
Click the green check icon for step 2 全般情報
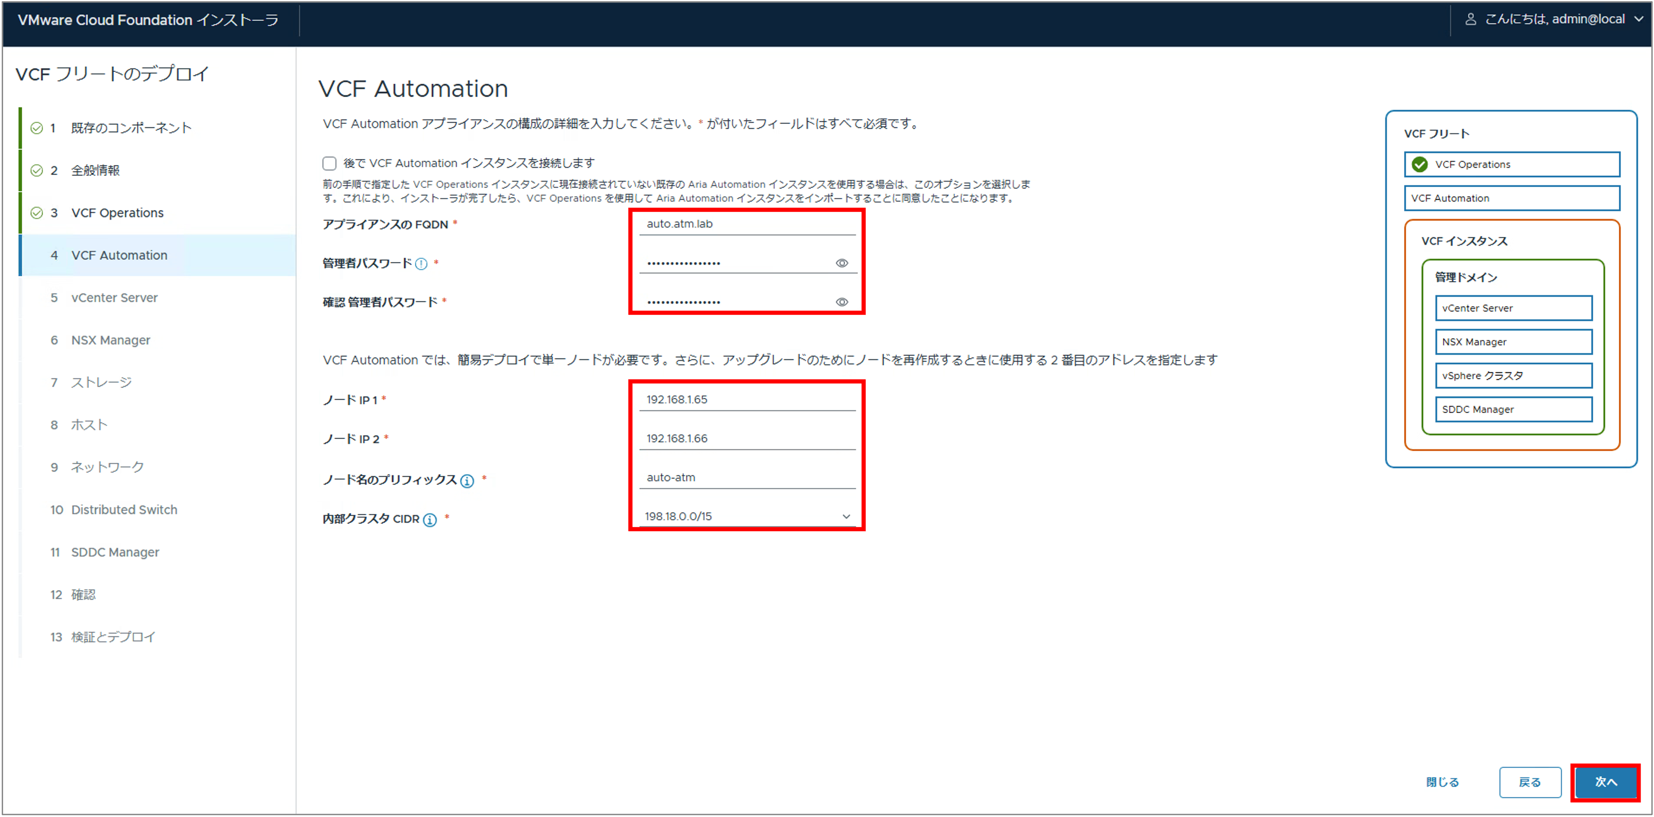point(36,171)
